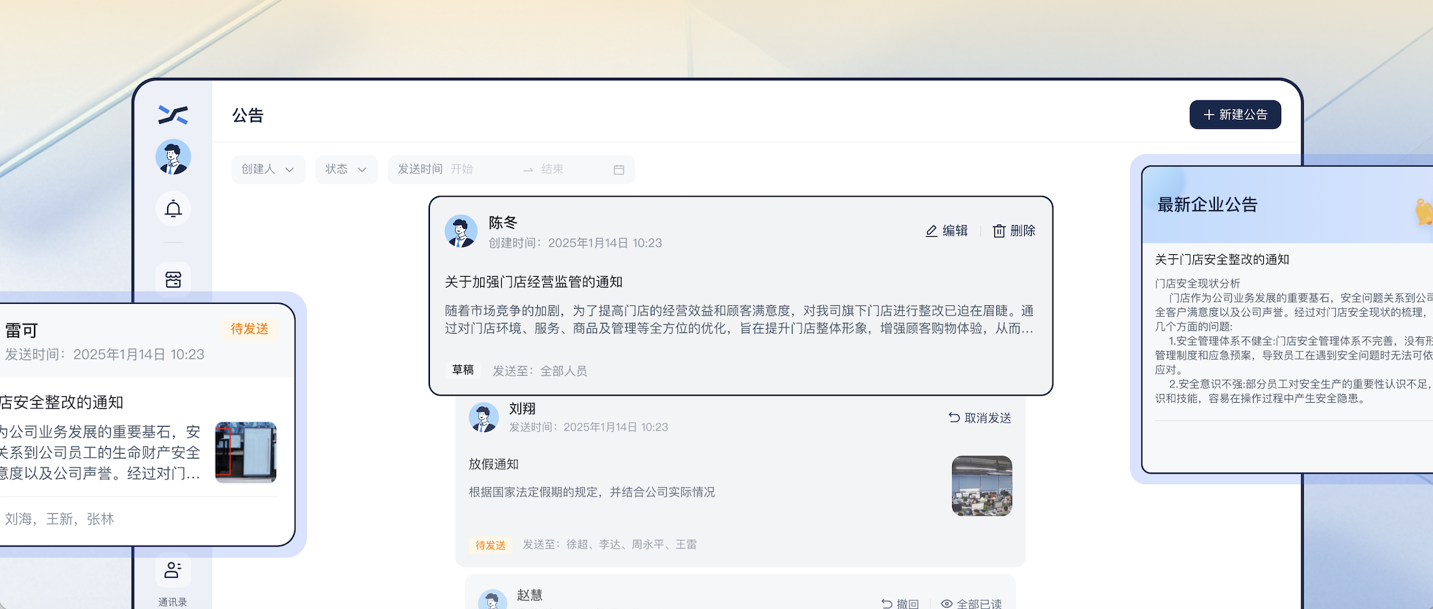Open the office photo thumbnail in 放假通知

[x=982, y=486]
